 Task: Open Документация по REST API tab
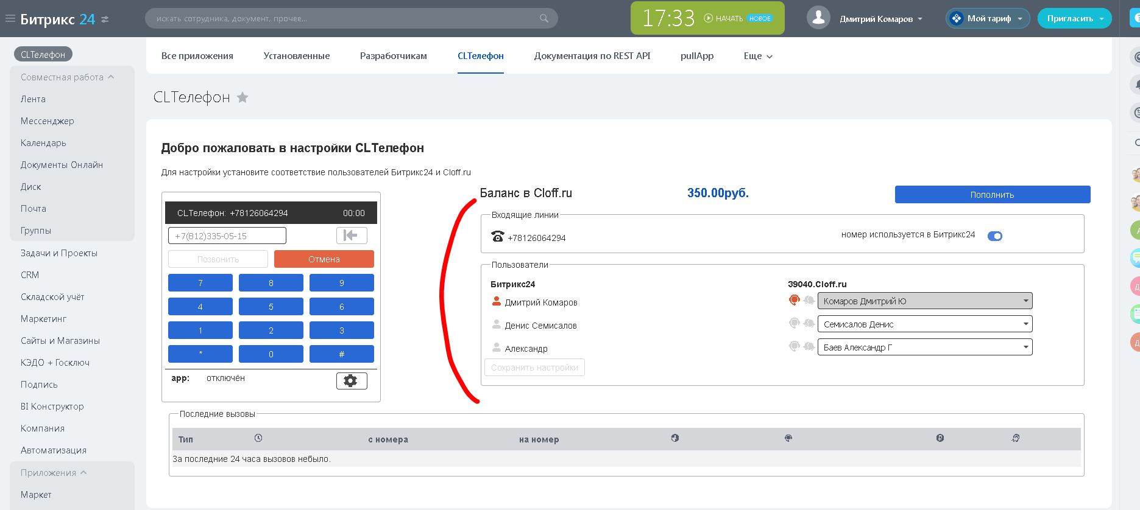592,56
